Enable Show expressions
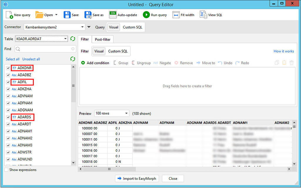Viewport: 301px width, 188px height. click(6, 170)
